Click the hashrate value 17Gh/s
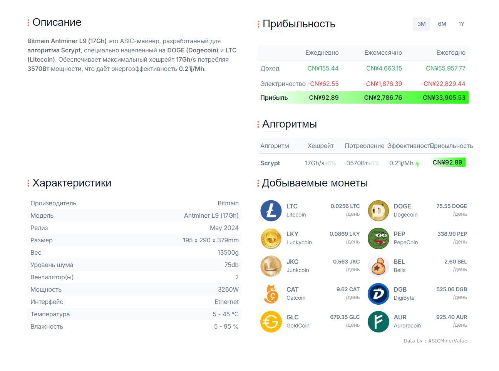 tap(315, 163)
